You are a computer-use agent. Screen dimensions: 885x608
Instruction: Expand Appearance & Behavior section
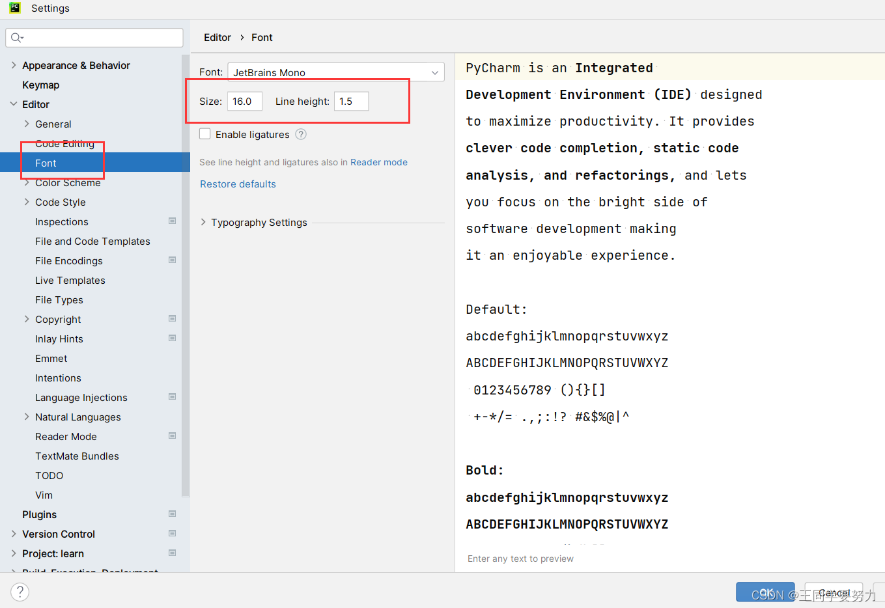point(14,65)
